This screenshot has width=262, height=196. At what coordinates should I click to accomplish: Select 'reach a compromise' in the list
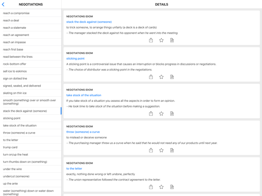click(30, 13)
